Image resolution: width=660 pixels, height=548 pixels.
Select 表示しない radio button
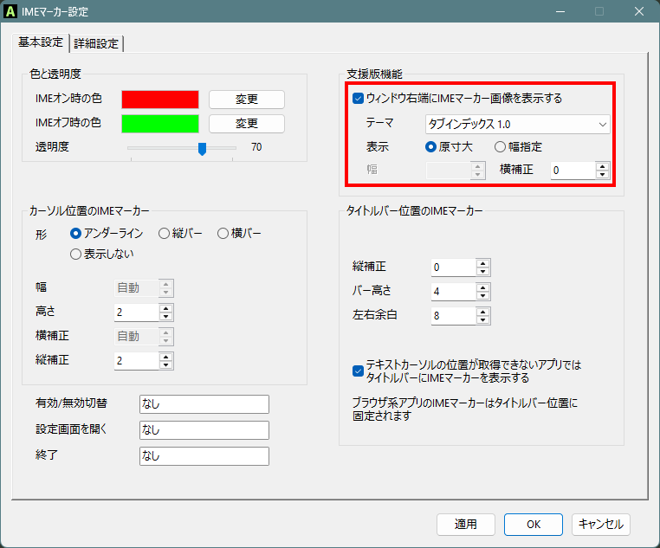75,255
